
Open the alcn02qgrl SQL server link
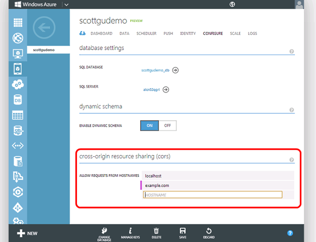151,90
